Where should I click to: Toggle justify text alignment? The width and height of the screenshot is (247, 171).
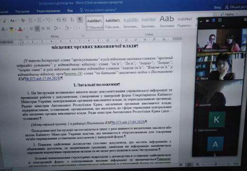click(x=48, y=28)
